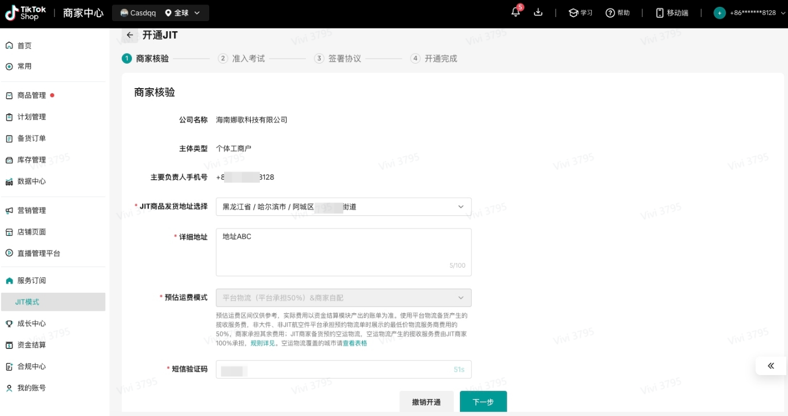788x416 pixels.
Task: Open 学习 (Learning) from the top bar
Action: click(580, 12)
